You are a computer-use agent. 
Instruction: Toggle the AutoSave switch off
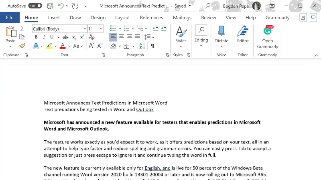35,6
